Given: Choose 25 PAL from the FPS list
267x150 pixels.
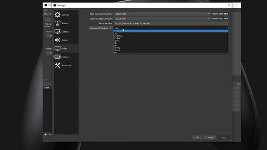Looking at the screenshot, I should 171,38.
